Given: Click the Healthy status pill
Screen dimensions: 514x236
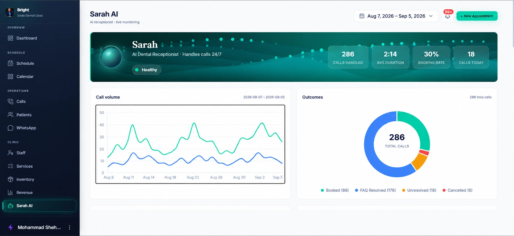Looking at the screenshot, I should click(147, 70).
